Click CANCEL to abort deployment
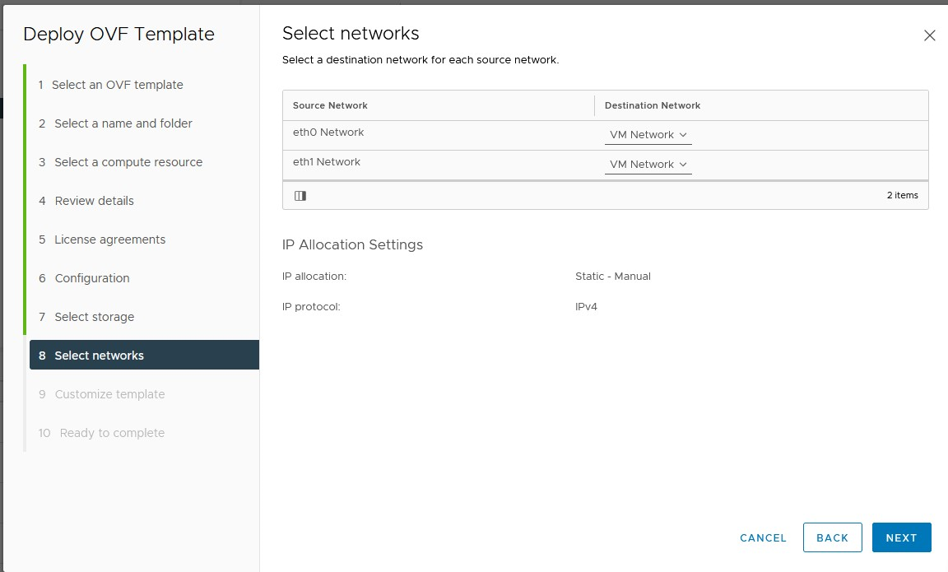The height and width of the screenshot is (572, 948). (762, 537)
